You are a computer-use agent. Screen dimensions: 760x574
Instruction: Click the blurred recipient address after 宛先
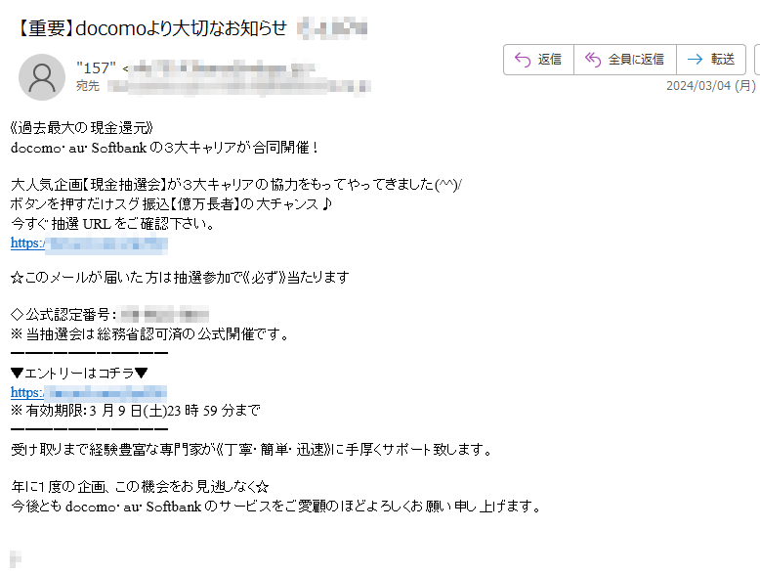tap(239, 86)
